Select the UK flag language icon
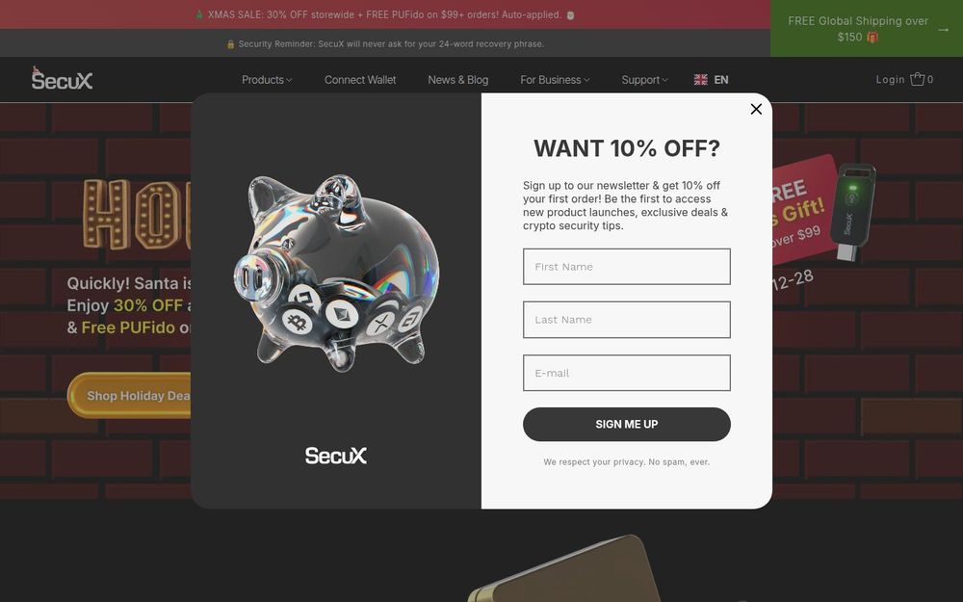Image resolution: width=963 pixels, height=602 pixels. pos(701,80)
